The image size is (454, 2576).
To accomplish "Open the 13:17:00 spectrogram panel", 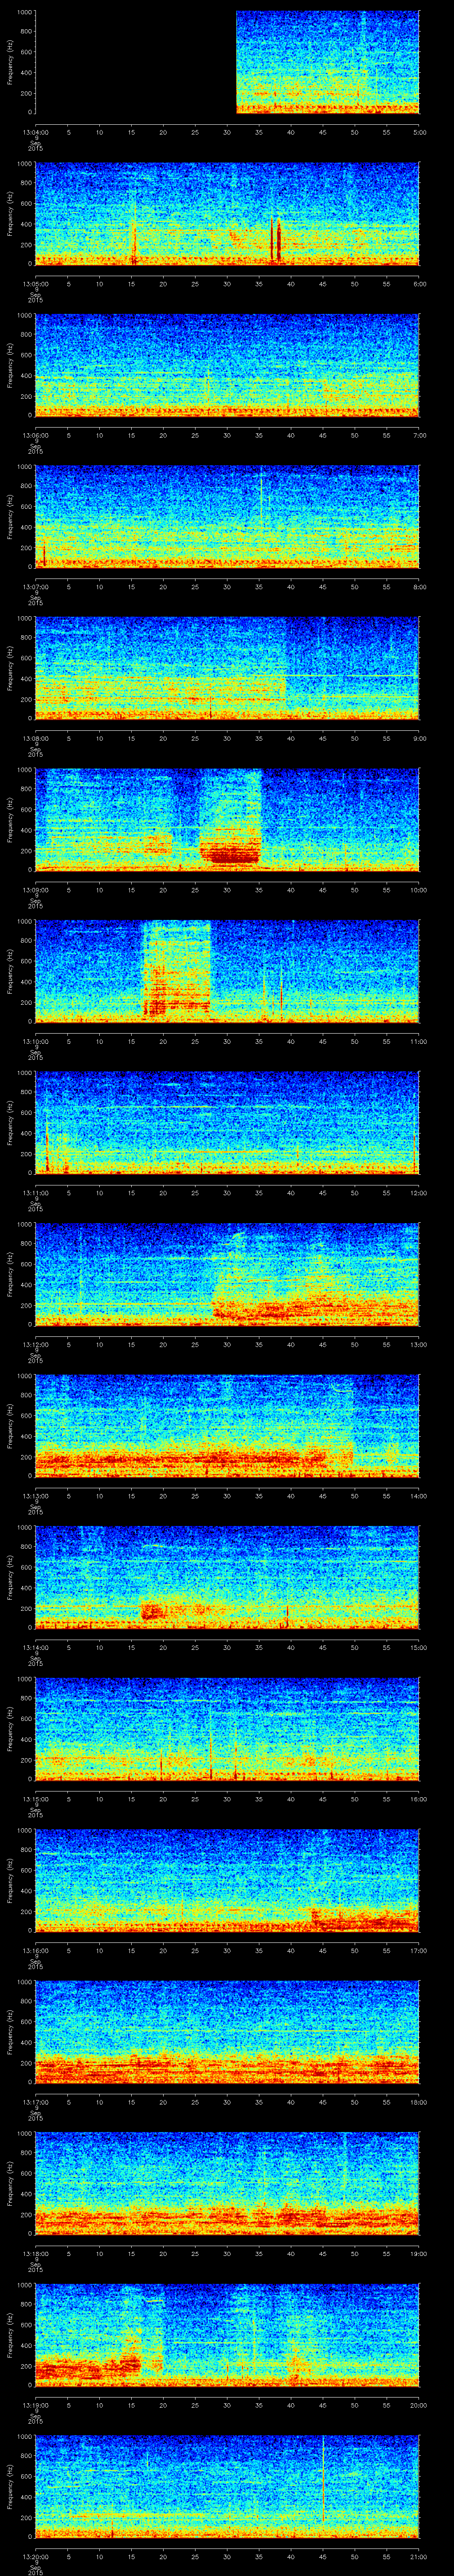I will coord(227,2031).
